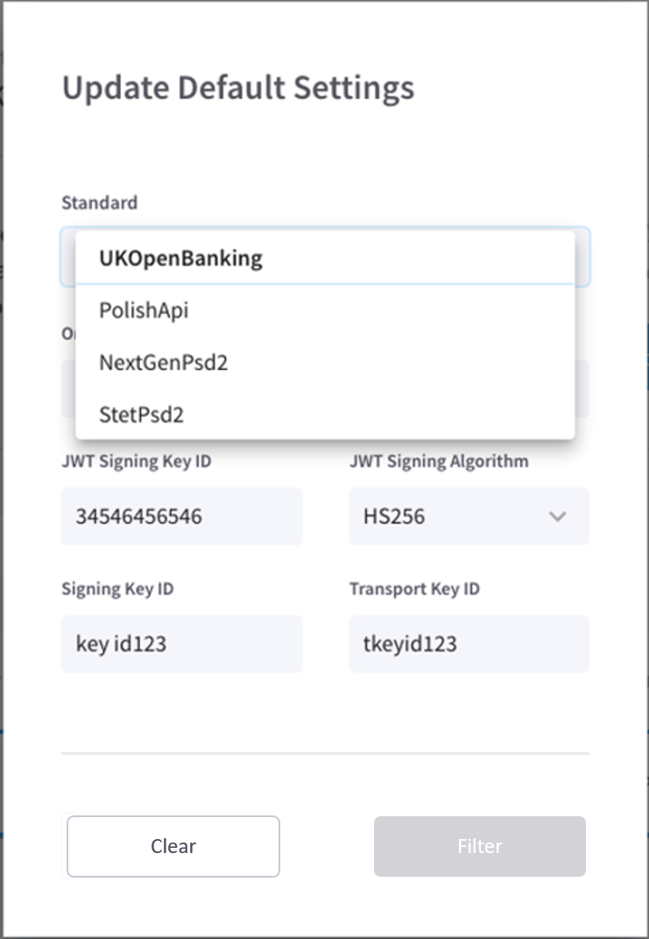
Task: Click the Signing Key ID label
Action: 117,588
